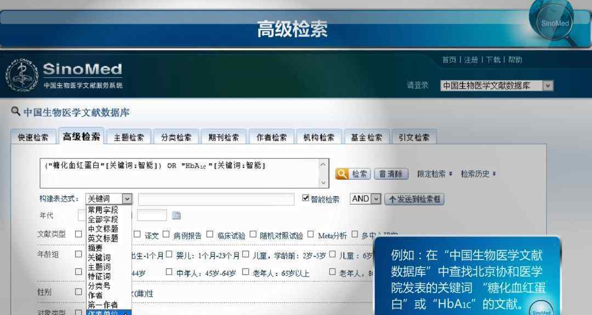This screenshot has width=592, height=315.
Task: Choose 常用字段 from the field list
Action: coord(103,210)
